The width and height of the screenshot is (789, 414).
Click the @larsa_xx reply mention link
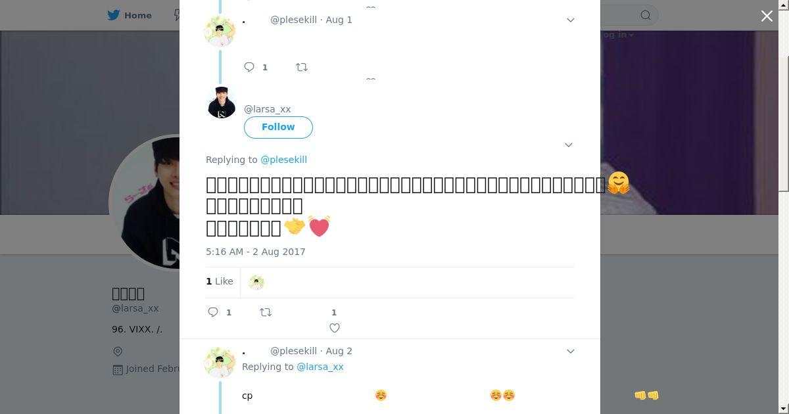320,367
